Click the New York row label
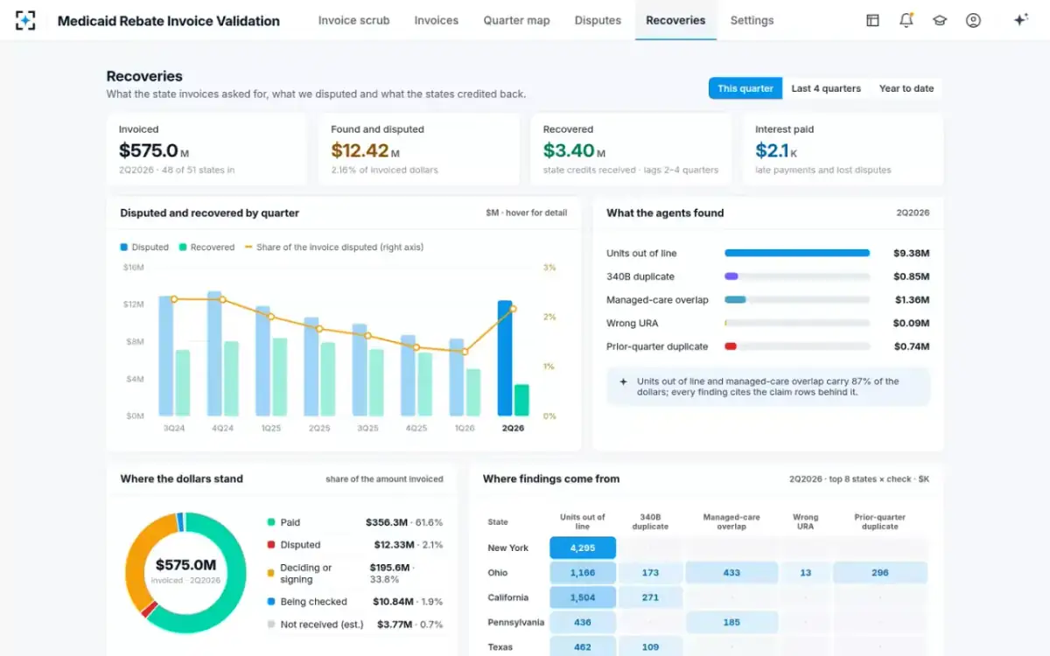This screenshot has height=656, width=1050. (x=508, y=548)
